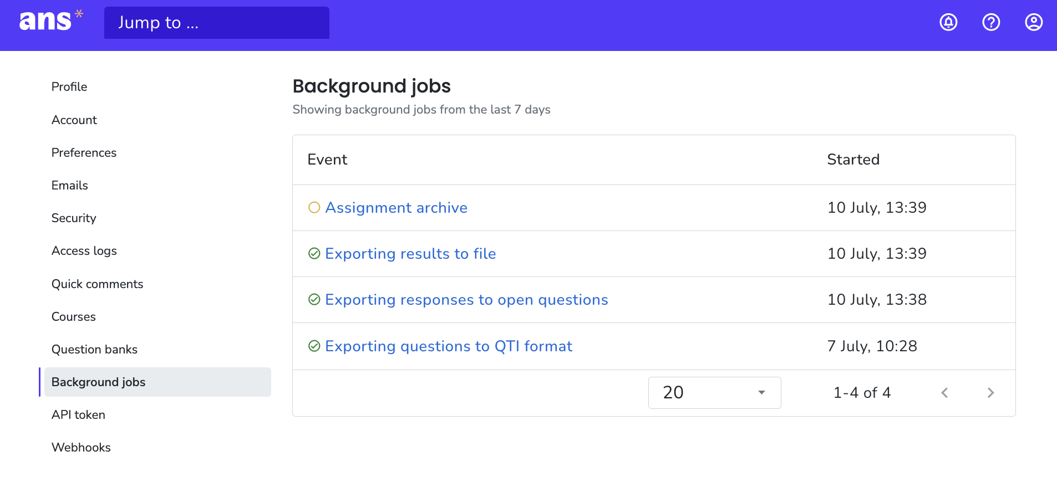The width and height of the screenshot is (1057, 492).
Task: Open the help question mark icon
Action: pyautogui.click(x=991, y=22)
